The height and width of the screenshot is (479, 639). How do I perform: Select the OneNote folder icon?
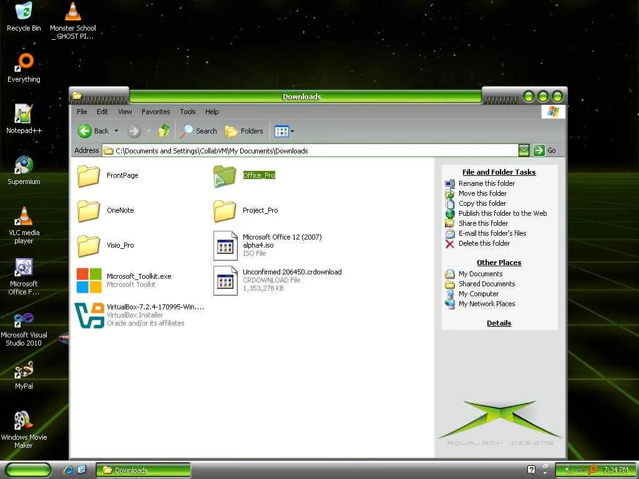[89, 211]
